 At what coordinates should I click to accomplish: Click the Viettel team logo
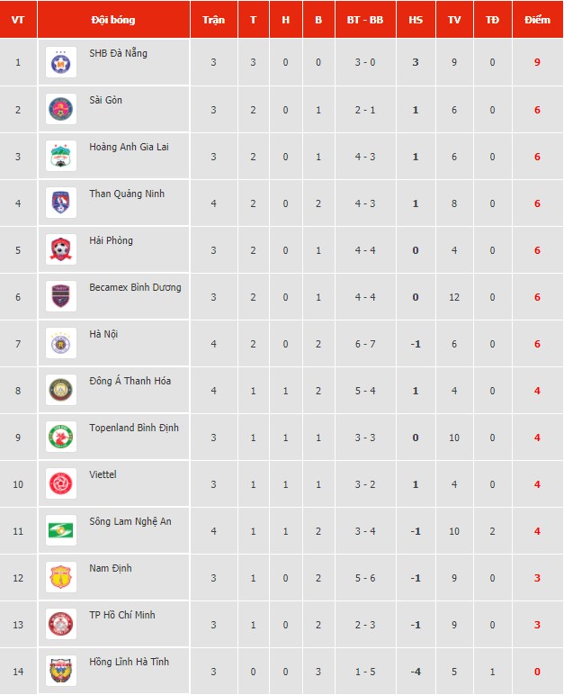click(x=61, y=483)
